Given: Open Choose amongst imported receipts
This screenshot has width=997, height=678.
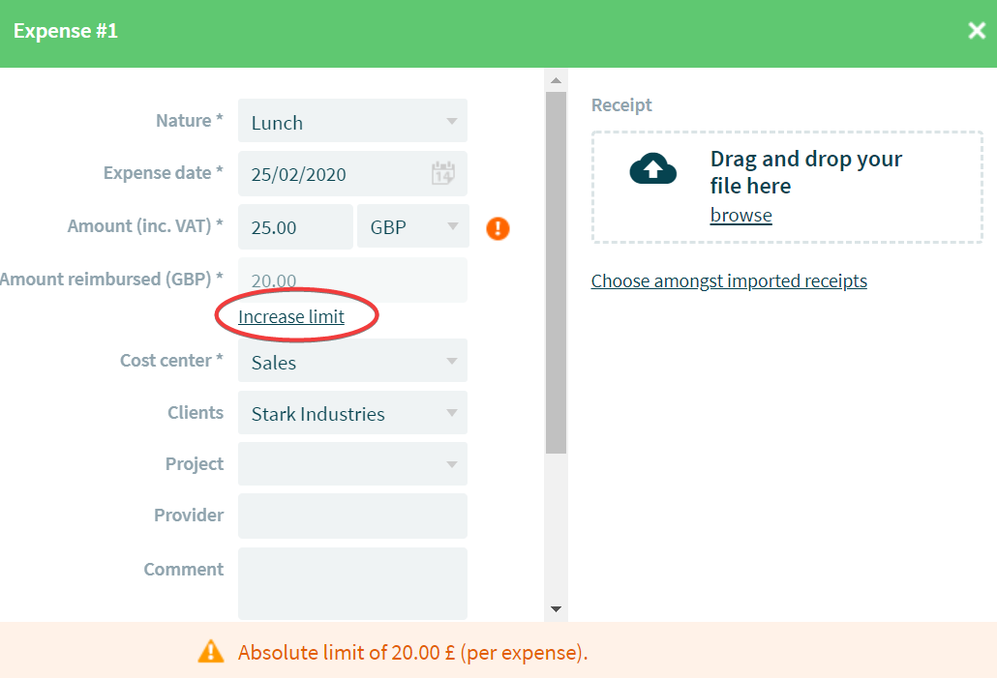Looking at the screenshot, I should [x=729, y=280].
